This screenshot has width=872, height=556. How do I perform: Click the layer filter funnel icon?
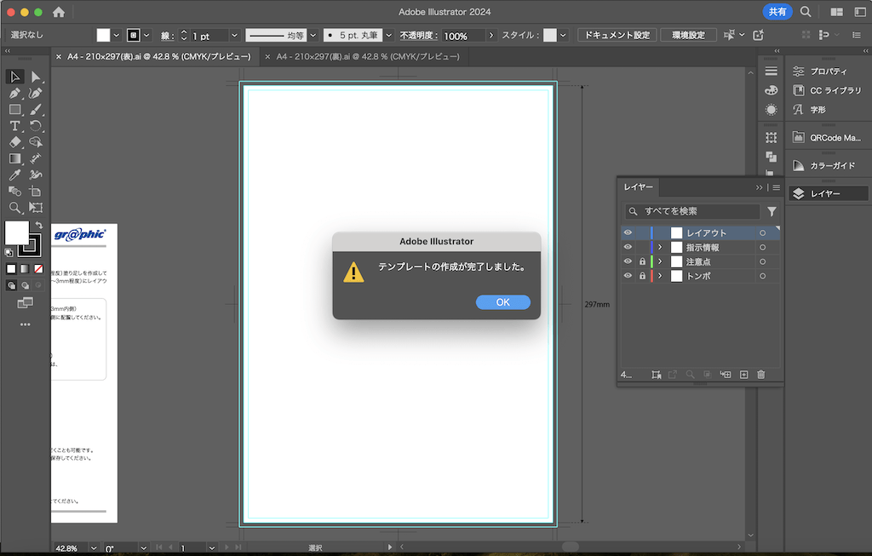(772, 211)
